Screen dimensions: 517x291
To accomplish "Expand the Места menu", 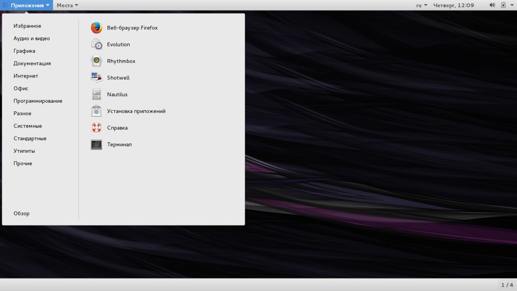I will coord(67,5).
